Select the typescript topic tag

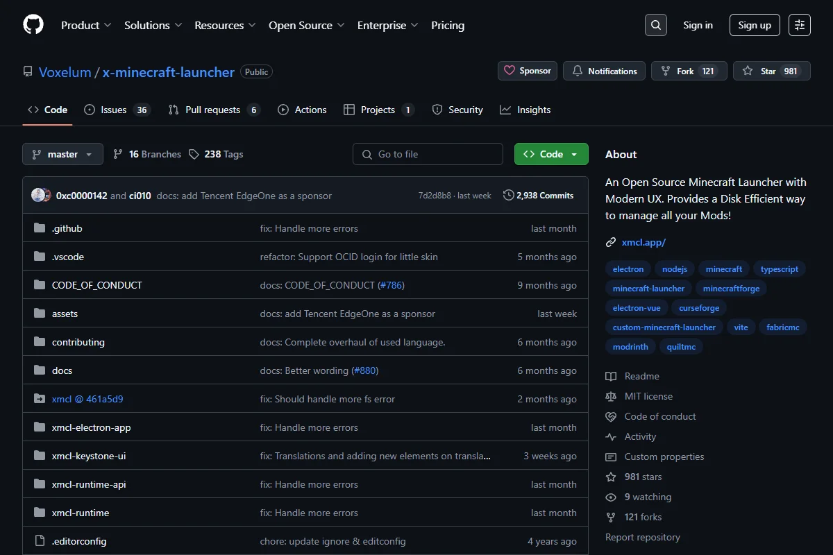point(780,269)
